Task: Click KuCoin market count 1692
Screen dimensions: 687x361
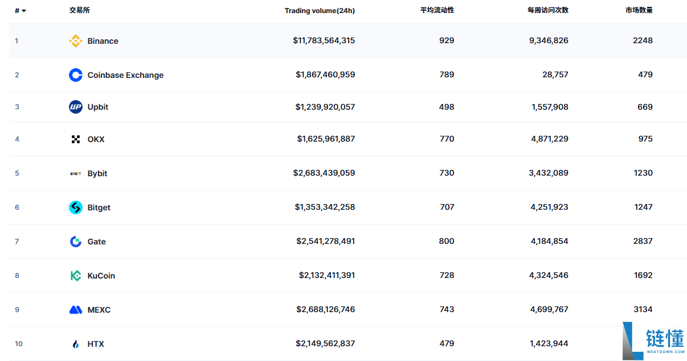Action: click(643, 275)
